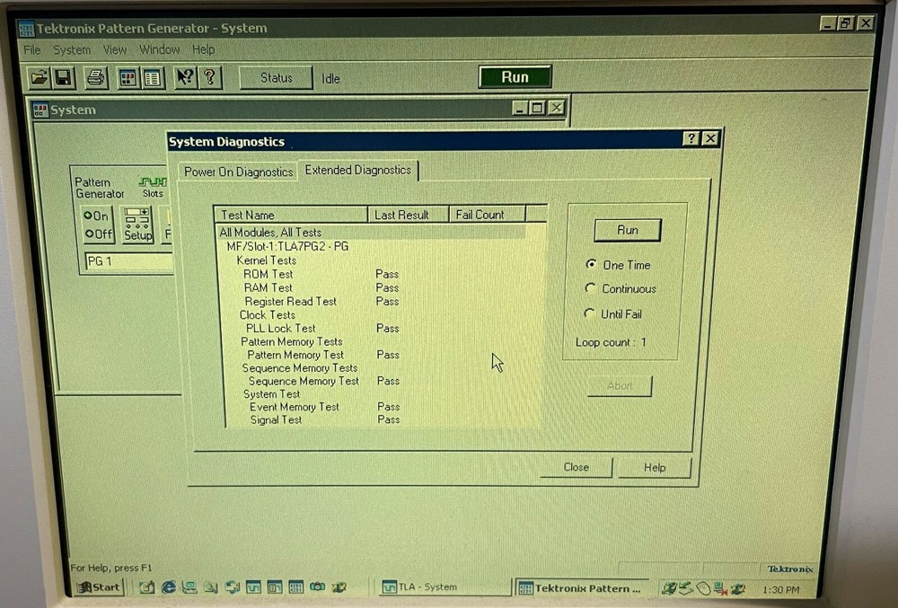
Task: Click the Help button in diagnostics dialog
Action: pyautogui.click(x=655, y=468)
